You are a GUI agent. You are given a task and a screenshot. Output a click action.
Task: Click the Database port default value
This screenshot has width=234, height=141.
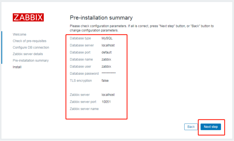pos(107,52)
